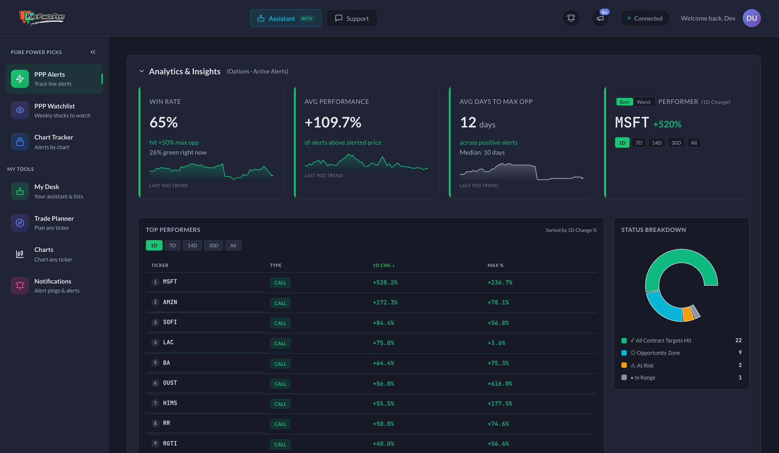
Task: Click the Support chat bubble icon
Action: click(x=339, y=18)
